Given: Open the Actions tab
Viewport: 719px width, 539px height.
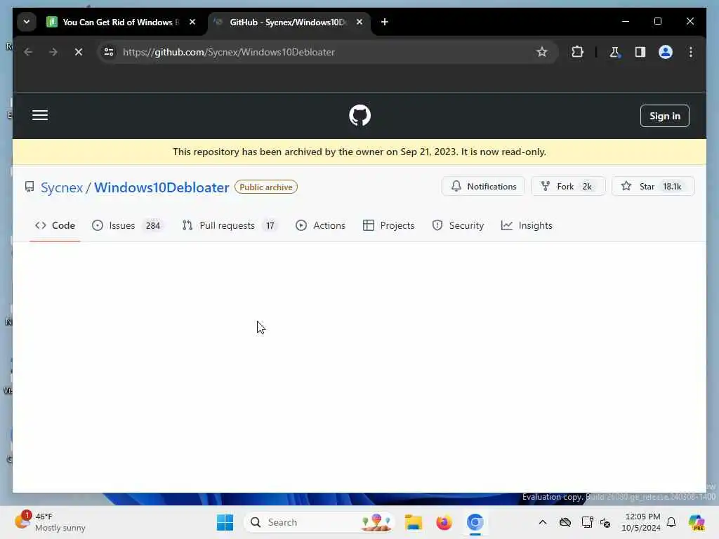Looking at the screenshot, I should 320,225.
